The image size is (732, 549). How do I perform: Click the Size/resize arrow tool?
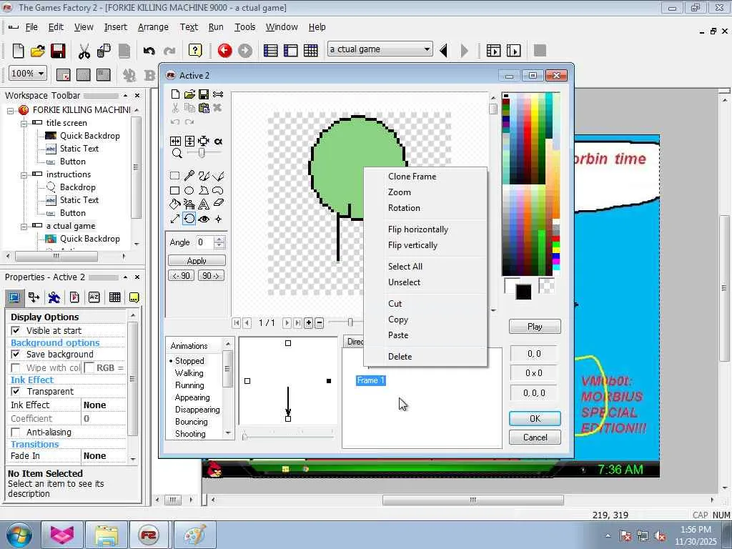tap(174, 219)
